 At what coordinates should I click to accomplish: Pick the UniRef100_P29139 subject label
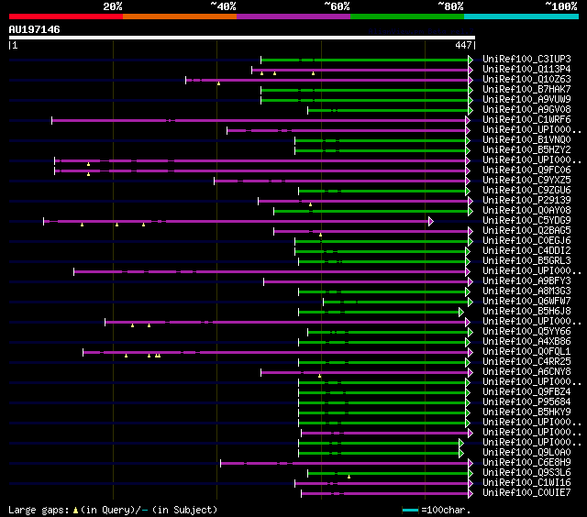coord(526,201)
